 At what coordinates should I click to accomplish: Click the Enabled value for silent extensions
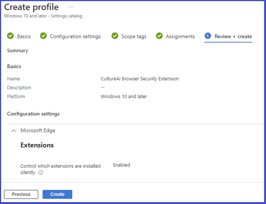click(121, 165)
